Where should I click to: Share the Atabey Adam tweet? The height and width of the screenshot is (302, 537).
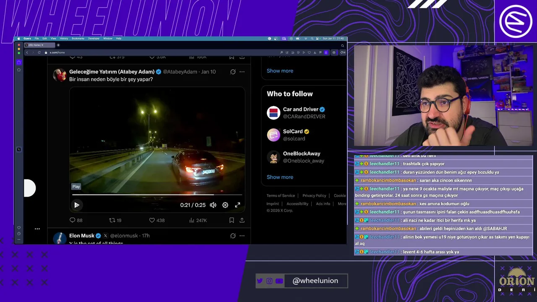tap(242, 220)
